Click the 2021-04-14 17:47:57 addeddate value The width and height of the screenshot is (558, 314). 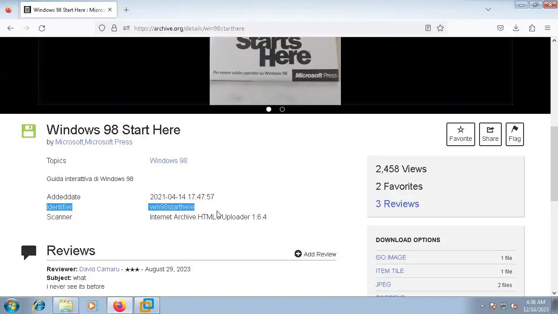tap(182, 197)
